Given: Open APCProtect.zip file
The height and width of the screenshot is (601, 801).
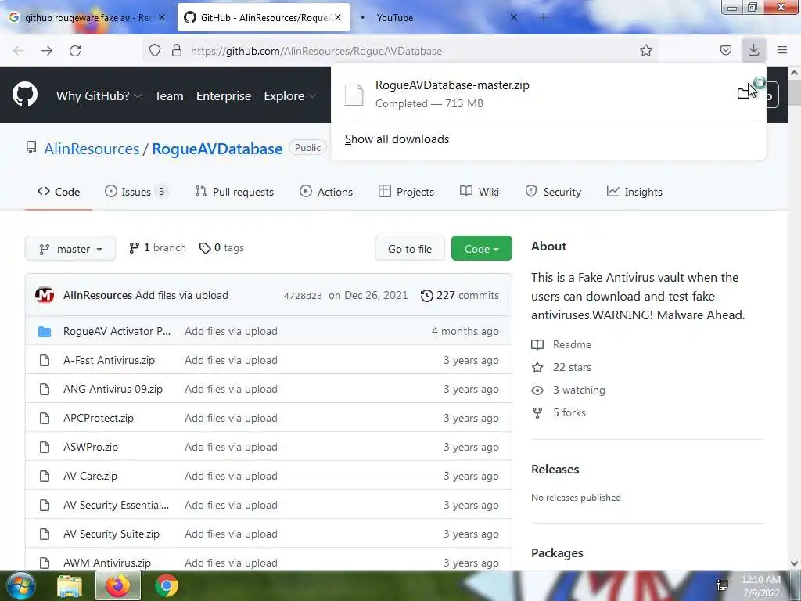Looking at the screenshot, I should [x=99, y=418].
